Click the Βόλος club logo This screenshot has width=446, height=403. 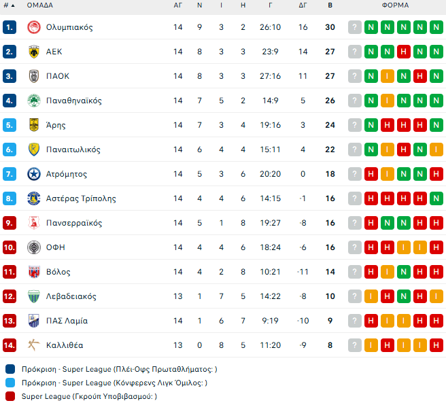[x=33, y=272]
